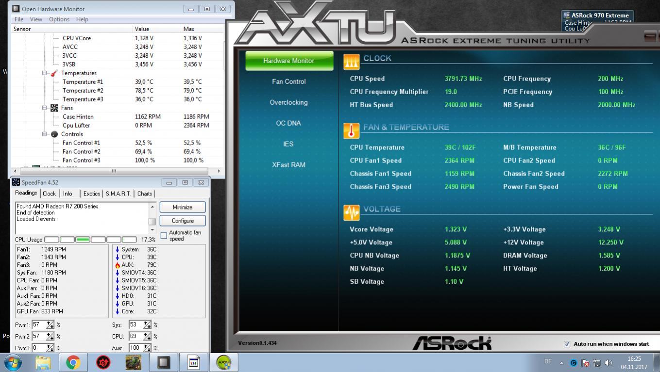Click the SpeedFan title bar fan icon
This screenshot has width=660, height=372.
16,182
